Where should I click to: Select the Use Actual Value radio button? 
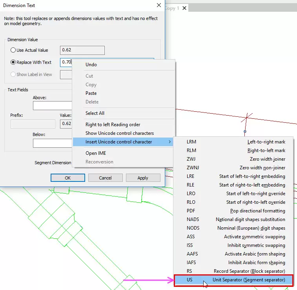click(13, 50)
